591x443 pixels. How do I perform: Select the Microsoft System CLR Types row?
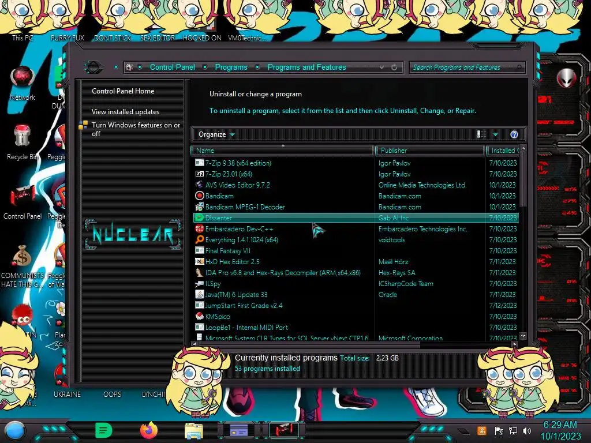coord(356,337)
